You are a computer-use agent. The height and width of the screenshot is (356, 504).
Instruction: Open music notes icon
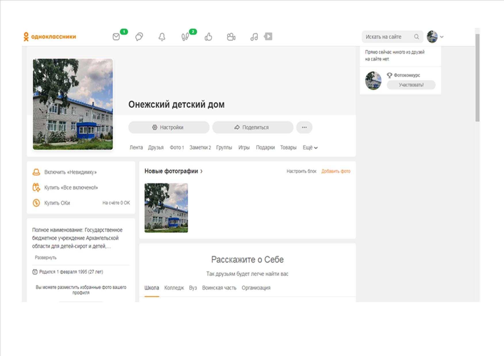pyautogui.click(x=254, y=37)
